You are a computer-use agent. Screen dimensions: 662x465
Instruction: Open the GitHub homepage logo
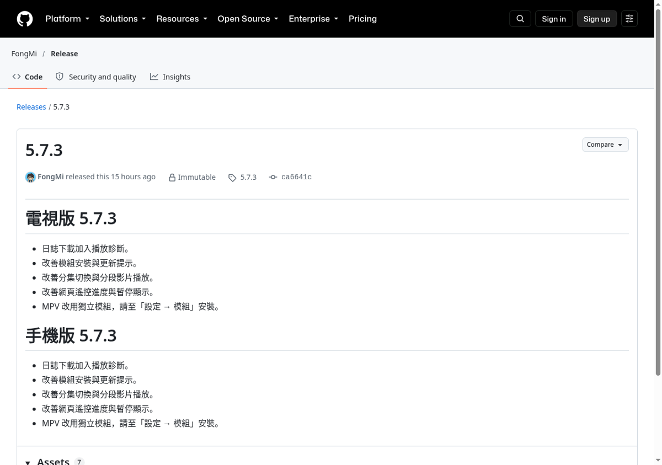click(25, 19)
